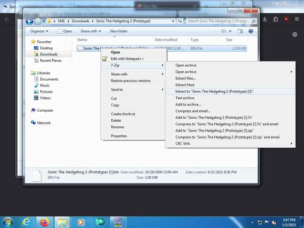
Task: Choose Extract Here
Action: (x=230, y=85)
